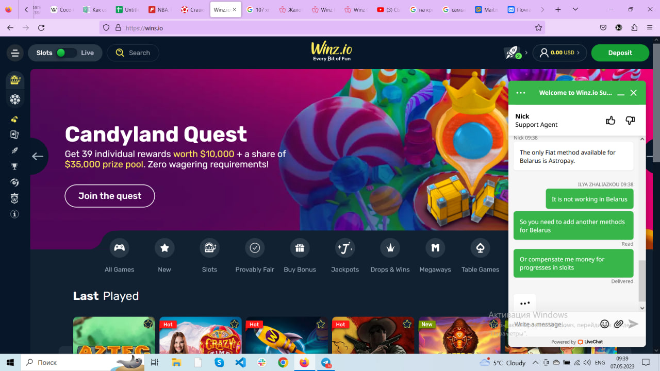The height and width of the screenshot is (371, 660).
Task: Favorite the cowboy game with star
Action: pos(407,324)
